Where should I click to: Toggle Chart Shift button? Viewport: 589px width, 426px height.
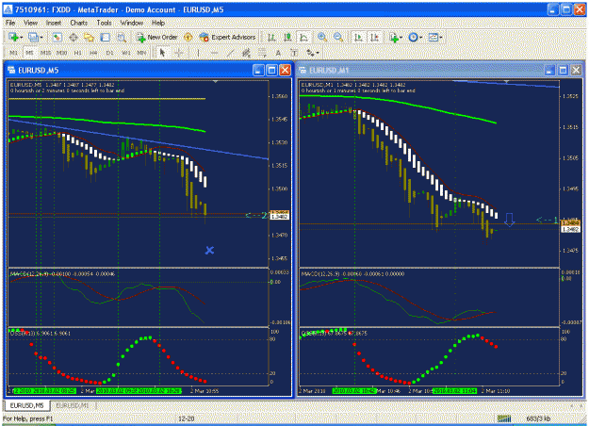[x=374, y=37]
